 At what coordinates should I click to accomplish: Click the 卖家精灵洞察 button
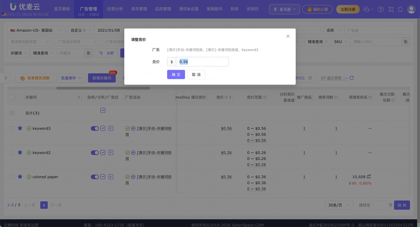35,78
